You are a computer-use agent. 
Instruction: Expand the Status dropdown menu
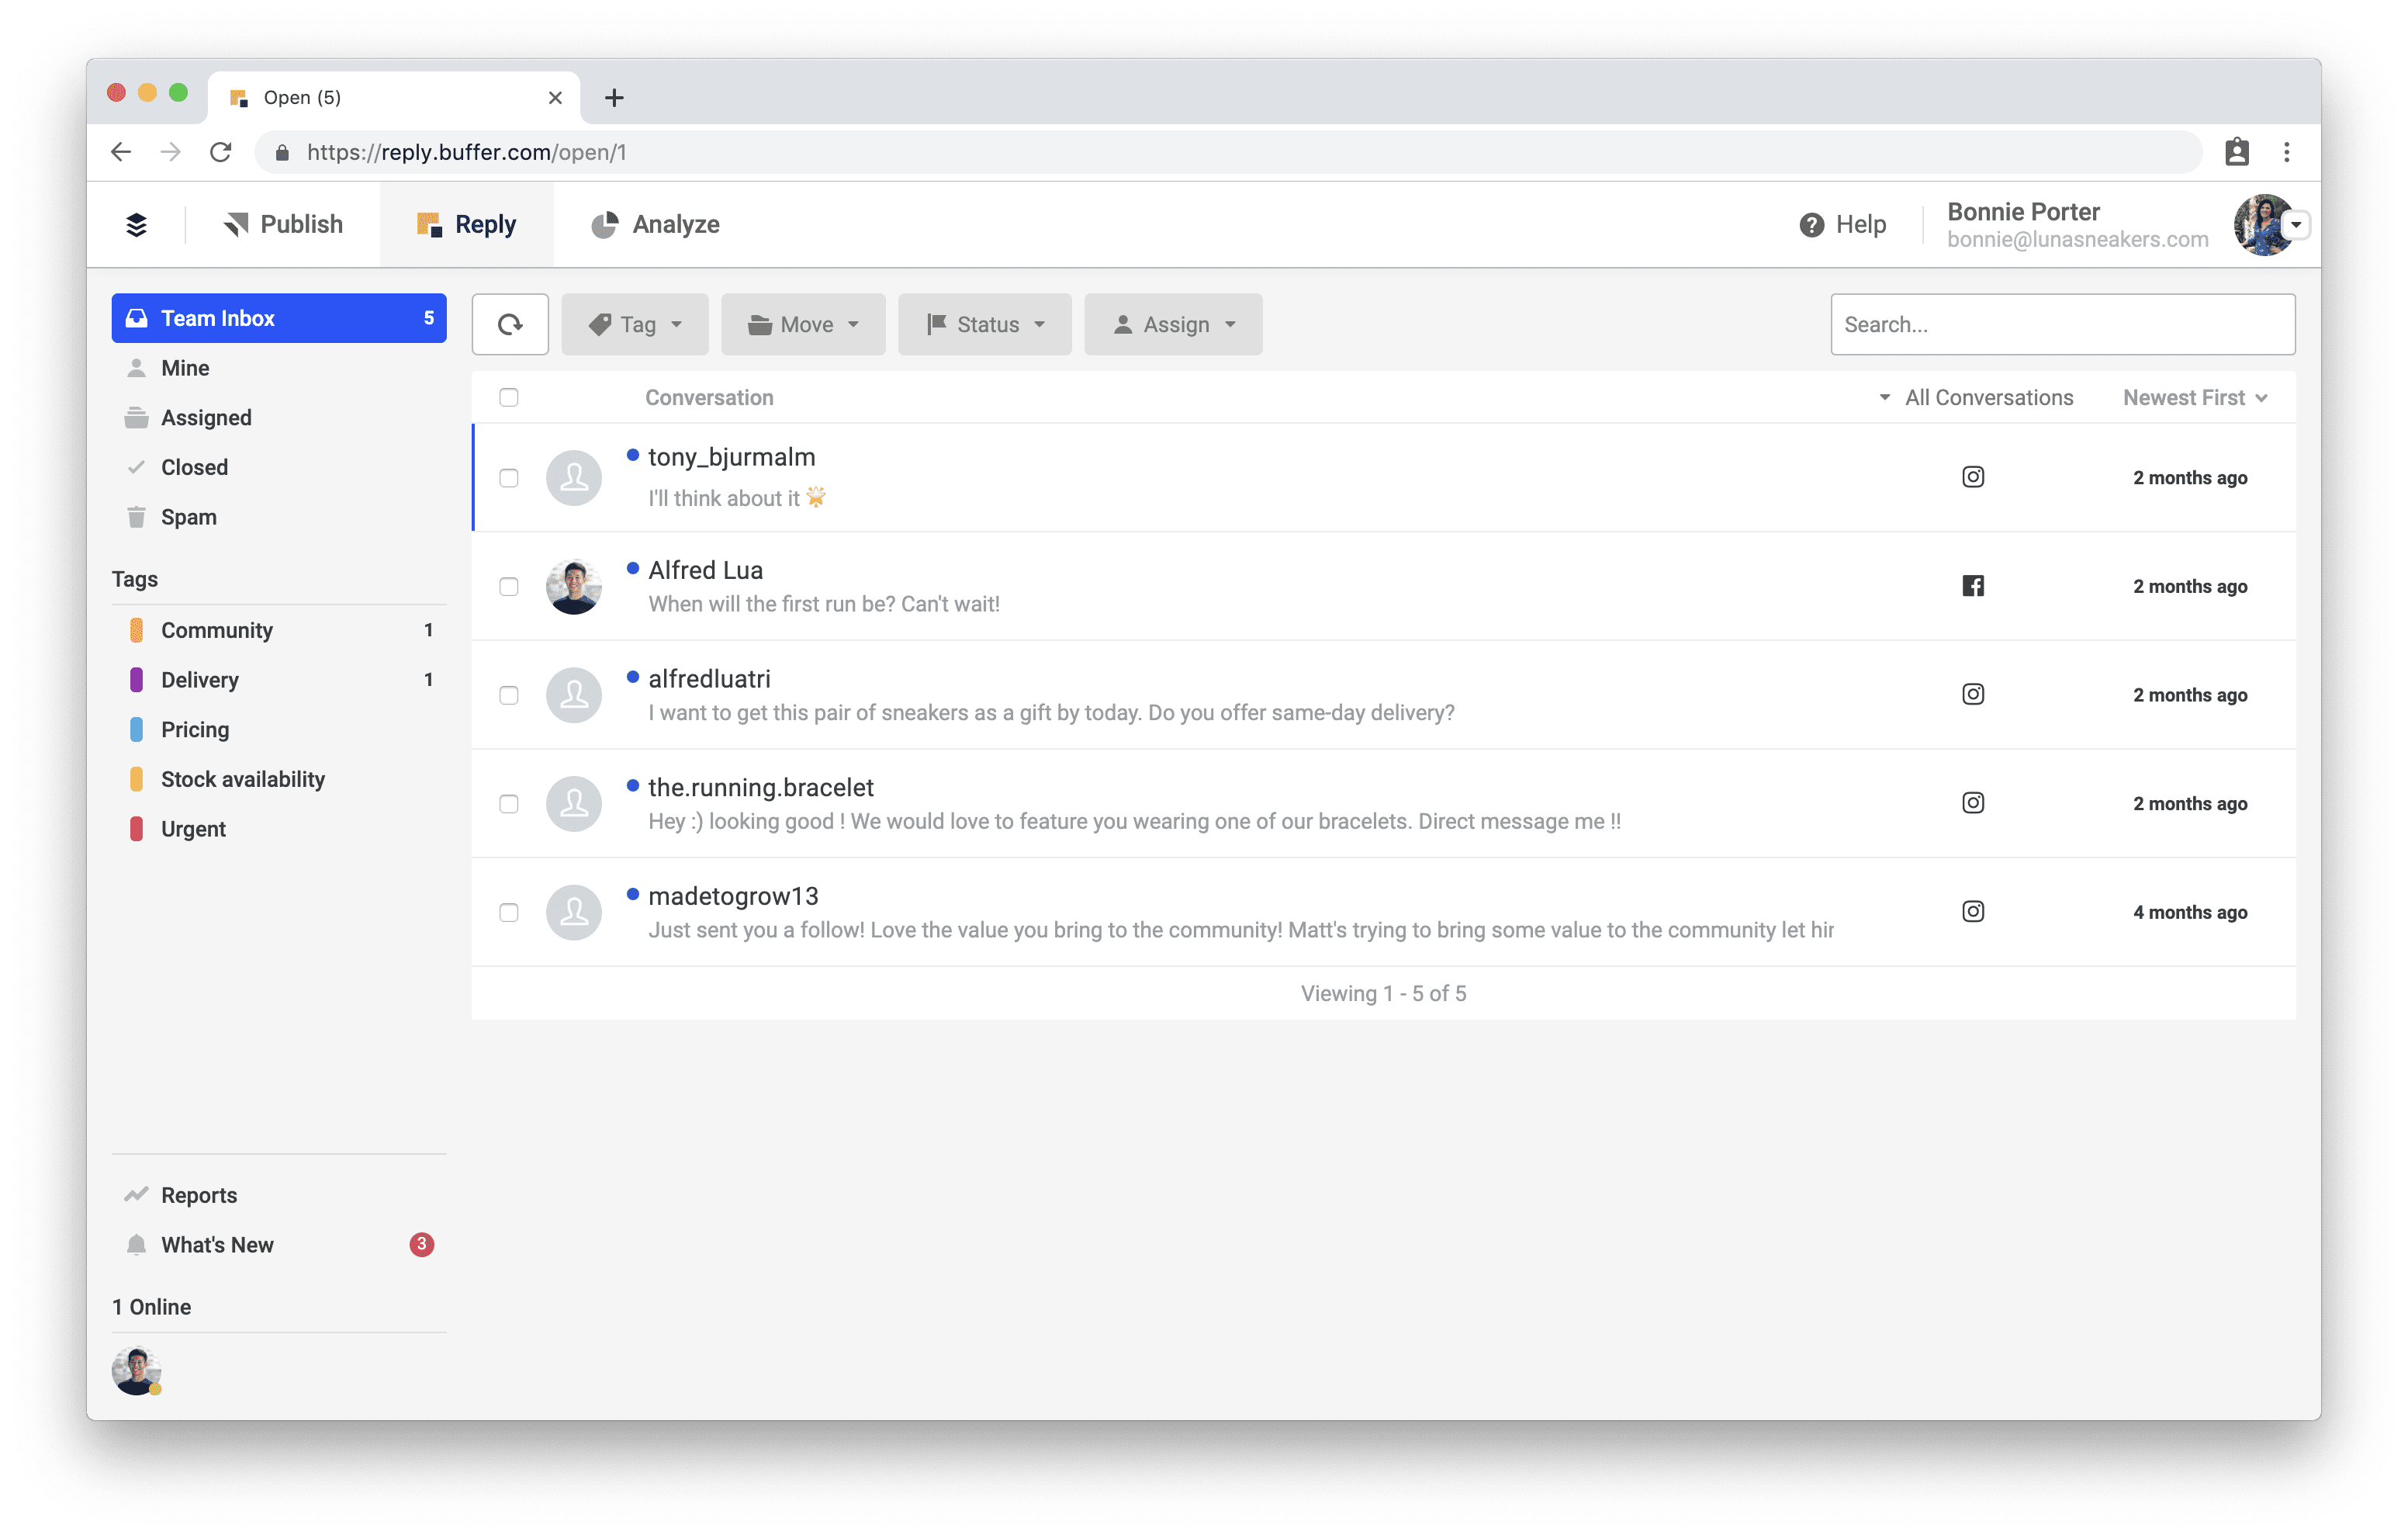984,323
